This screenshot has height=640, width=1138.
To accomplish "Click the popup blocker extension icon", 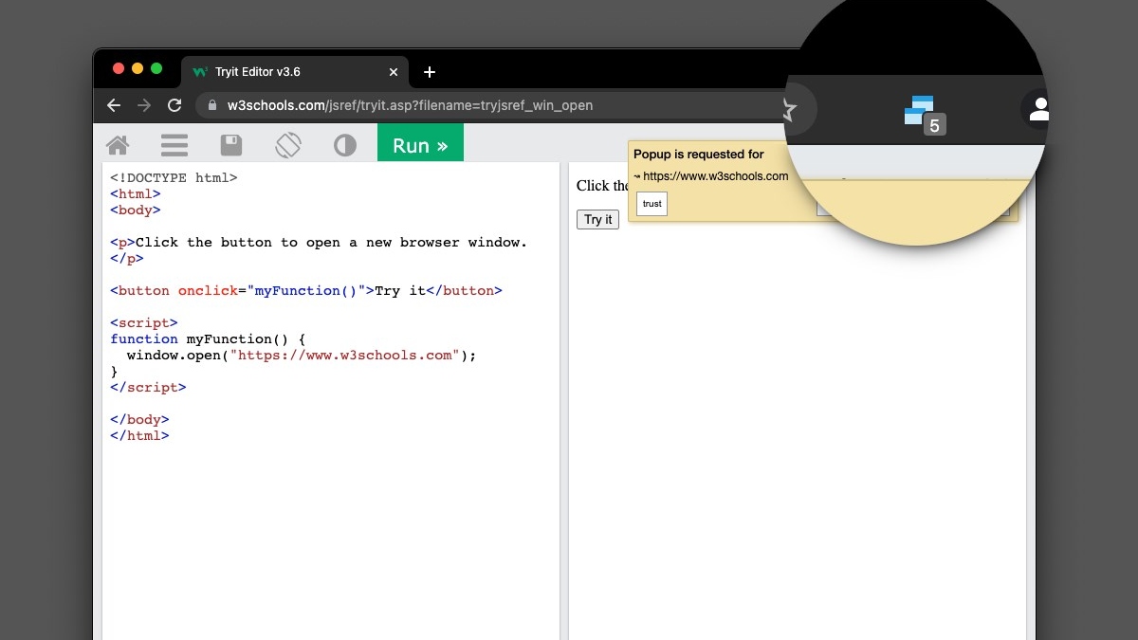I will click(921, 113).
